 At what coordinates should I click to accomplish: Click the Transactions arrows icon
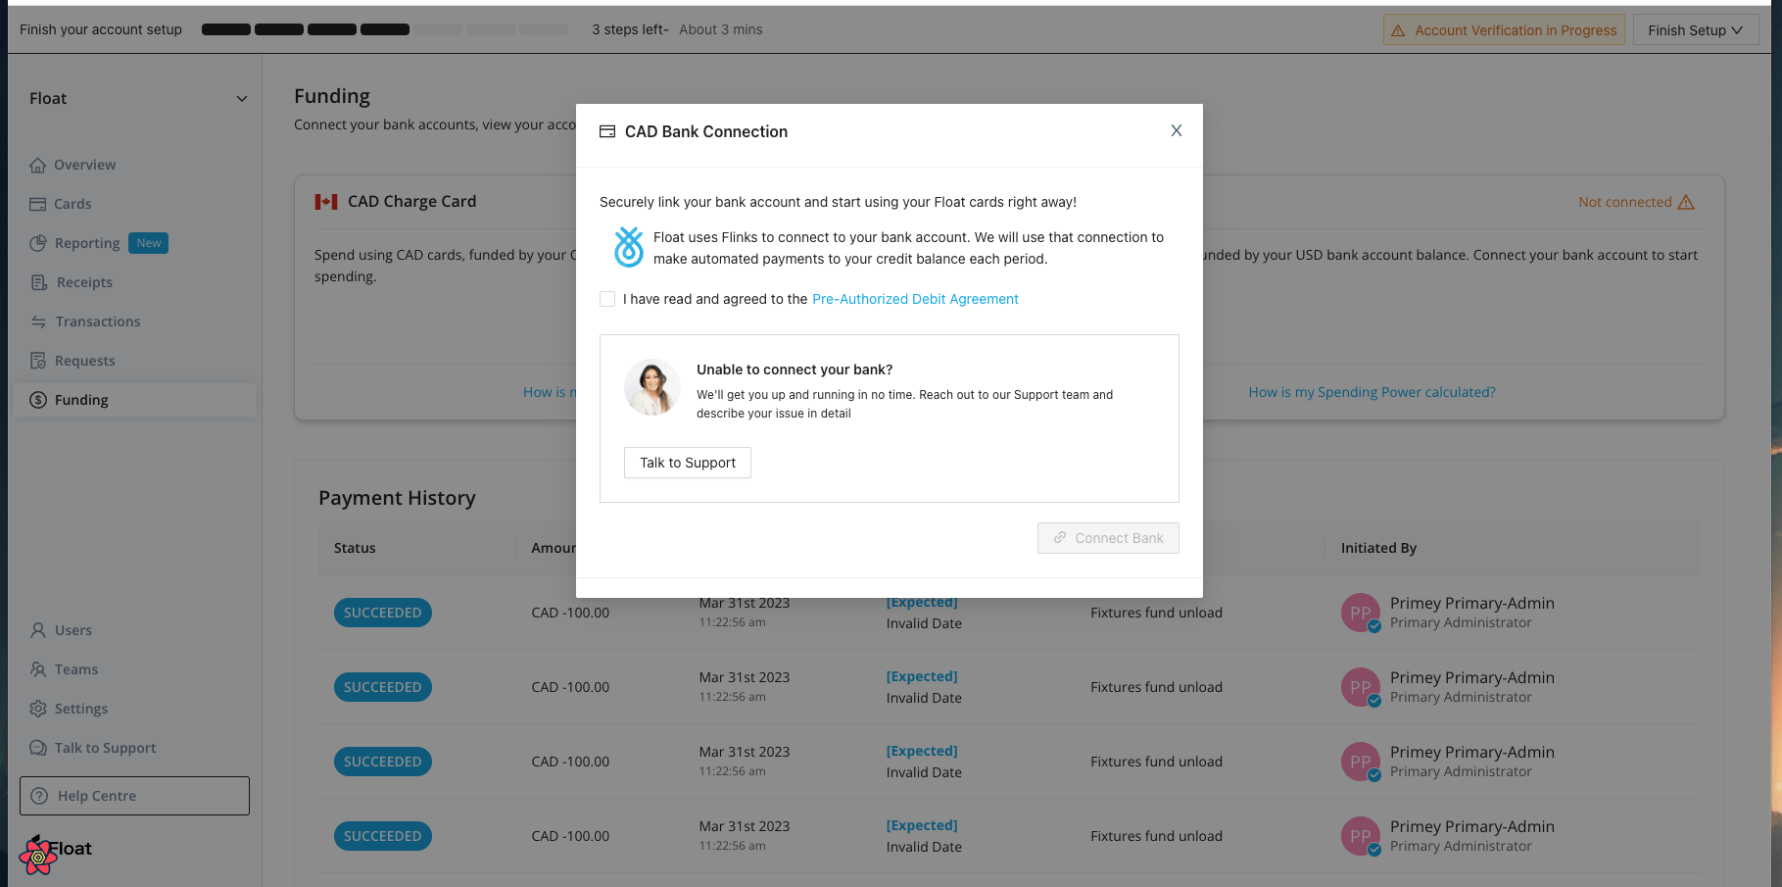click(38, 320)
